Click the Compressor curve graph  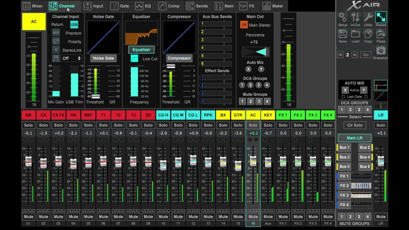pos(179,37)
